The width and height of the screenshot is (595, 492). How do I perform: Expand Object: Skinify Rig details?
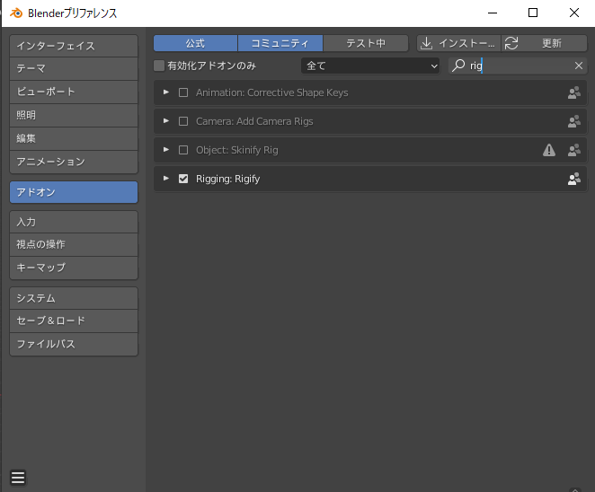click(165, 150)
